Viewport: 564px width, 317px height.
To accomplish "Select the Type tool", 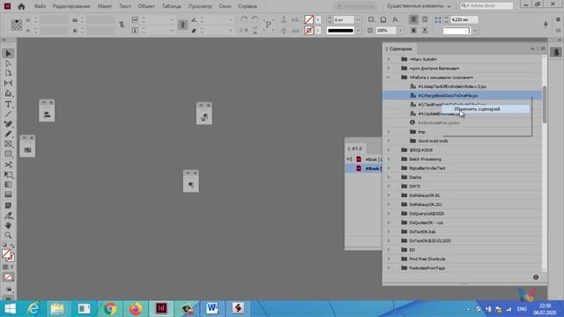I will pyautogui.click(x=8, y=104).
